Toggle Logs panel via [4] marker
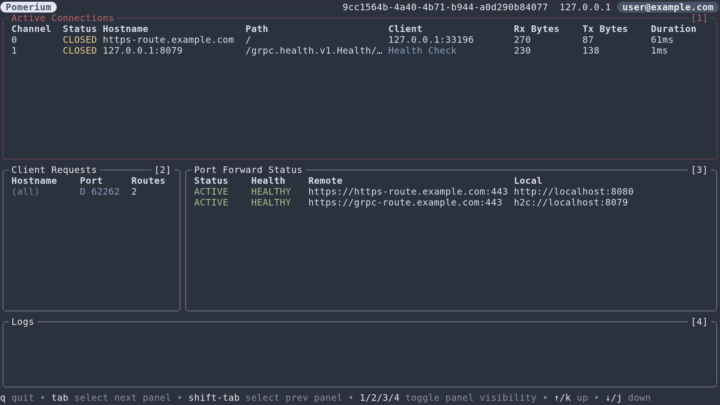Viewport: 720px width, 405px height. 699,322
